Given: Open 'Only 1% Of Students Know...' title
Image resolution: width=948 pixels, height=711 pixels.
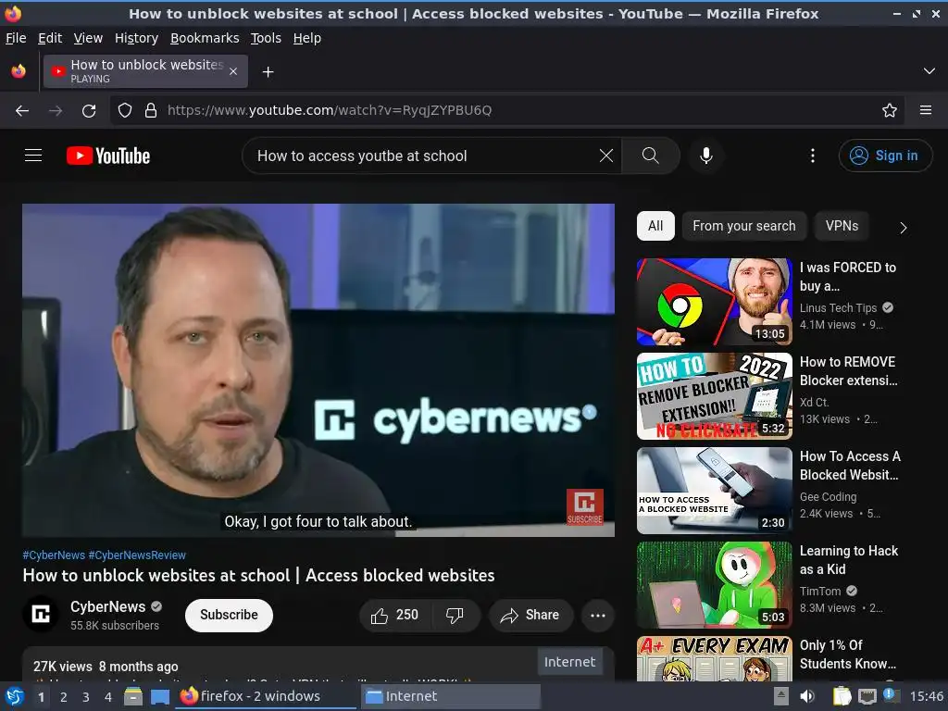Looking at the screenshot, I should click(848, 655).
